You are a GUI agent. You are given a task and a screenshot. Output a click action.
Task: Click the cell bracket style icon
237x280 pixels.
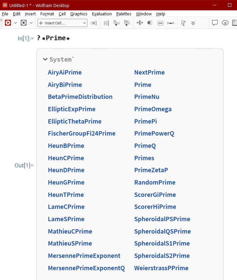coord(94,23)
